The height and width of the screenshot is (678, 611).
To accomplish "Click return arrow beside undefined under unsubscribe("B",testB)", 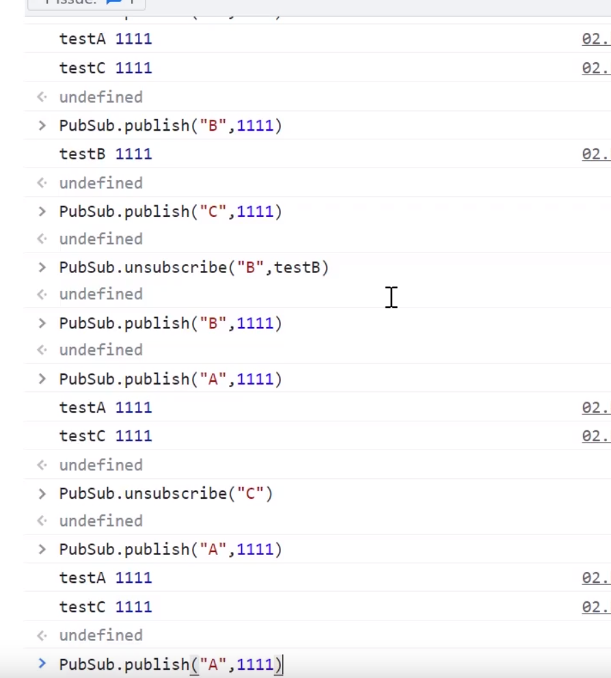I will tap(42, 294).
